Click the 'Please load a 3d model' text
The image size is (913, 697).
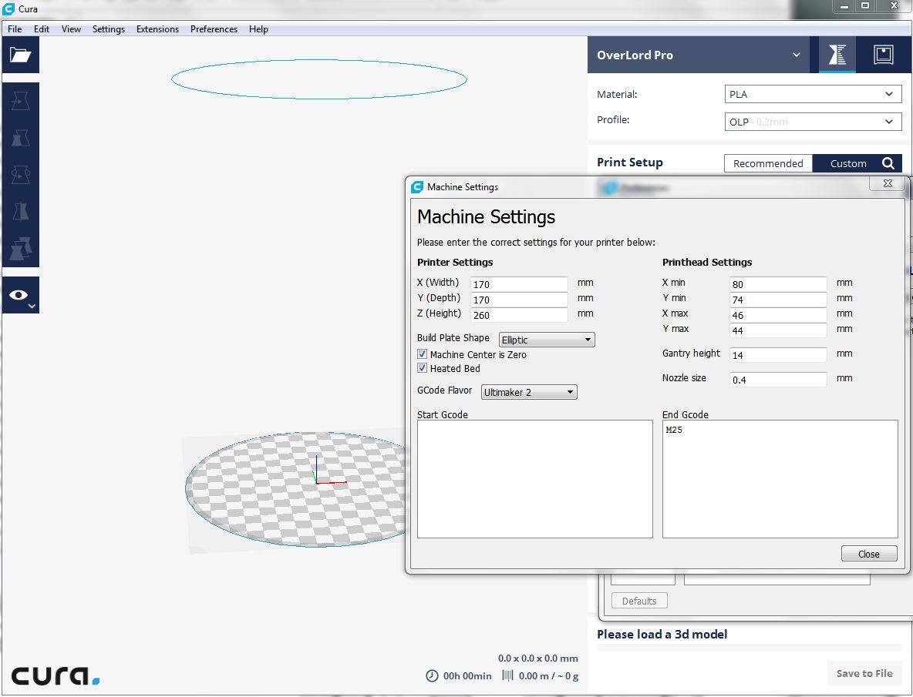(x=662, y=634)
